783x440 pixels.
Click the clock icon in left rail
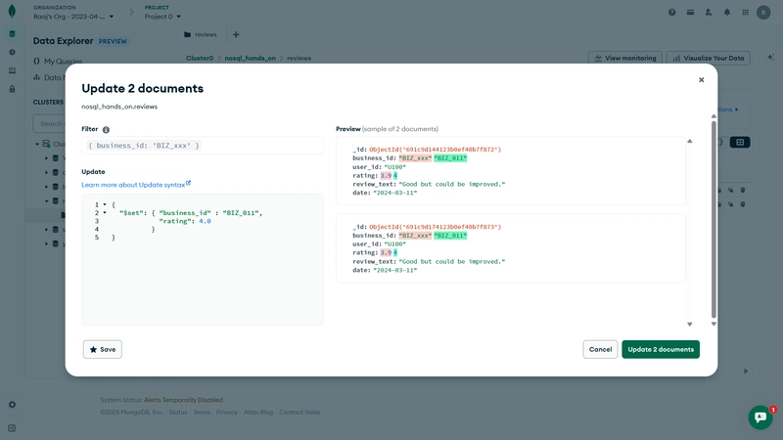12,52
